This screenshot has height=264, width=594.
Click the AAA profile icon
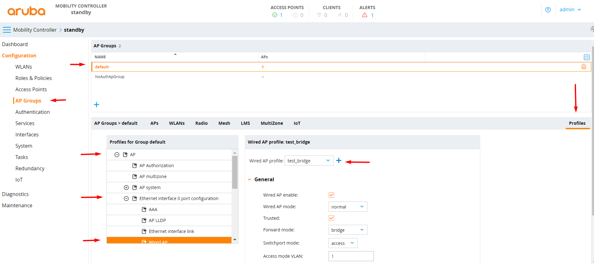[x=144, y=209]
